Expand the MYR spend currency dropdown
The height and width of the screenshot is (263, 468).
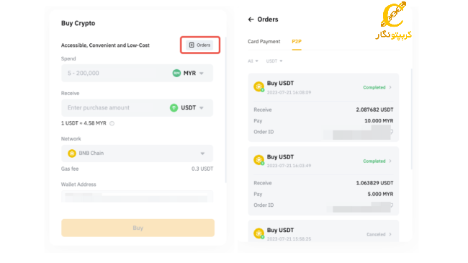pos(202,73)
